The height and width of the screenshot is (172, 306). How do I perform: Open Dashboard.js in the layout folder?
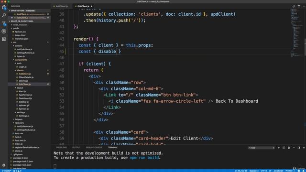coord(25,98)
